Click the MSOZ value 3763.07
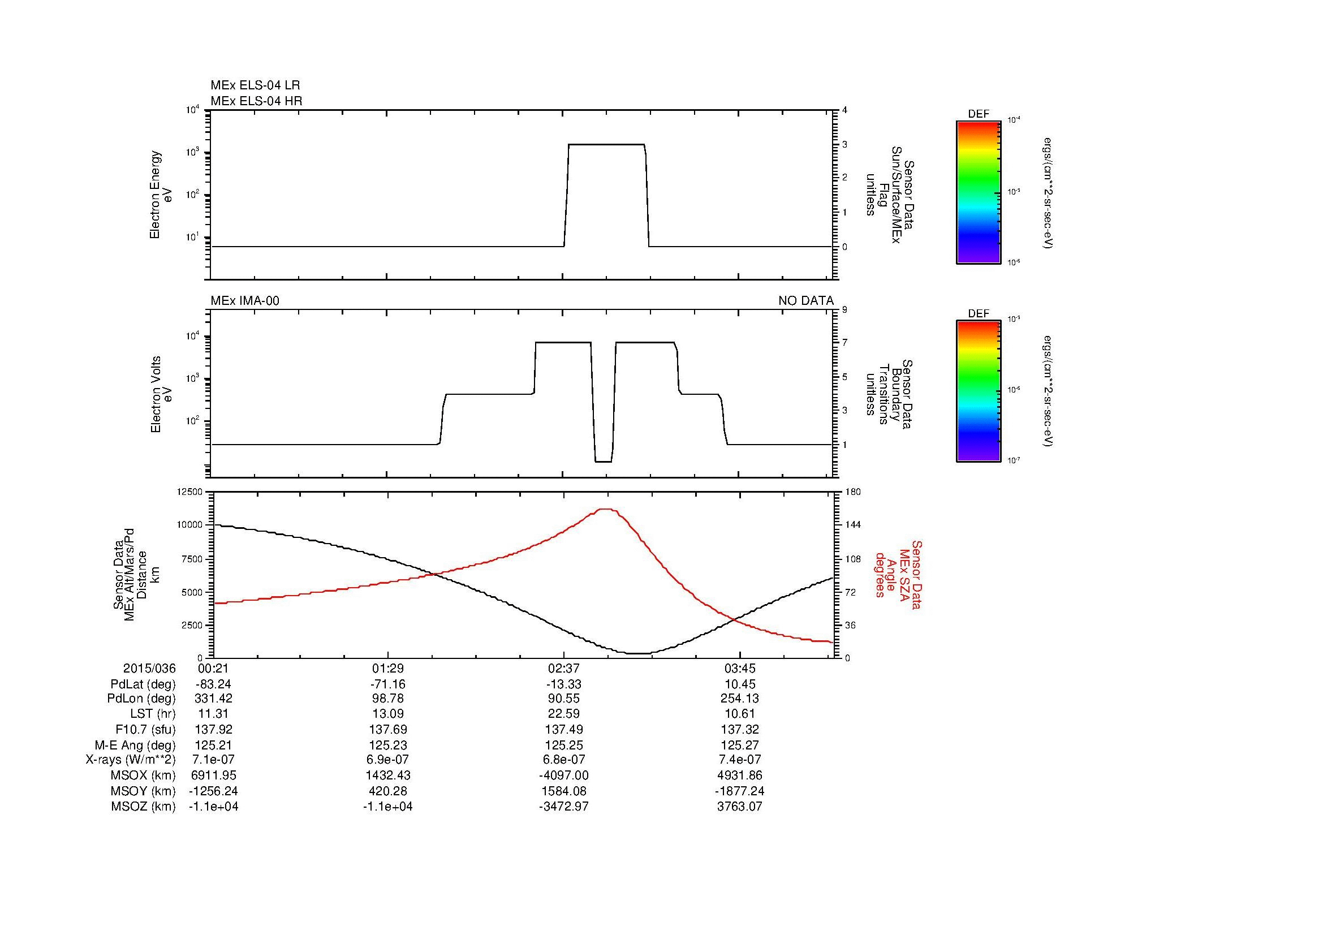1323x935 pixels. pyautogui.click(x=739, y=807)
